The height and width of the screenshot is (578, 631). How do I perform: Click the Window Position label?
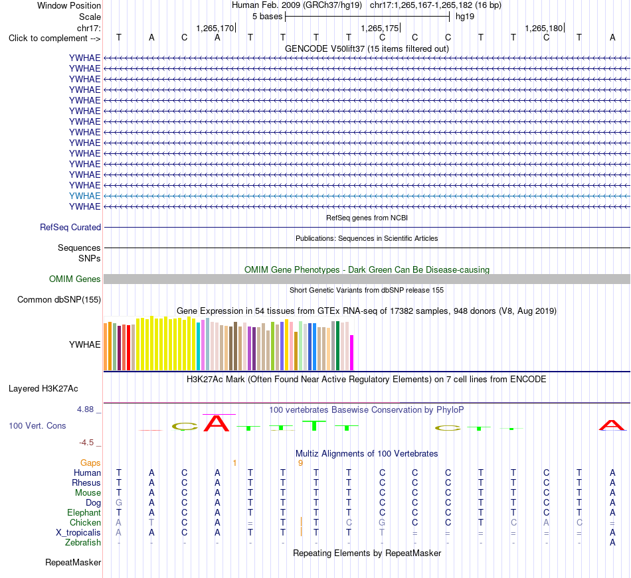69,5
